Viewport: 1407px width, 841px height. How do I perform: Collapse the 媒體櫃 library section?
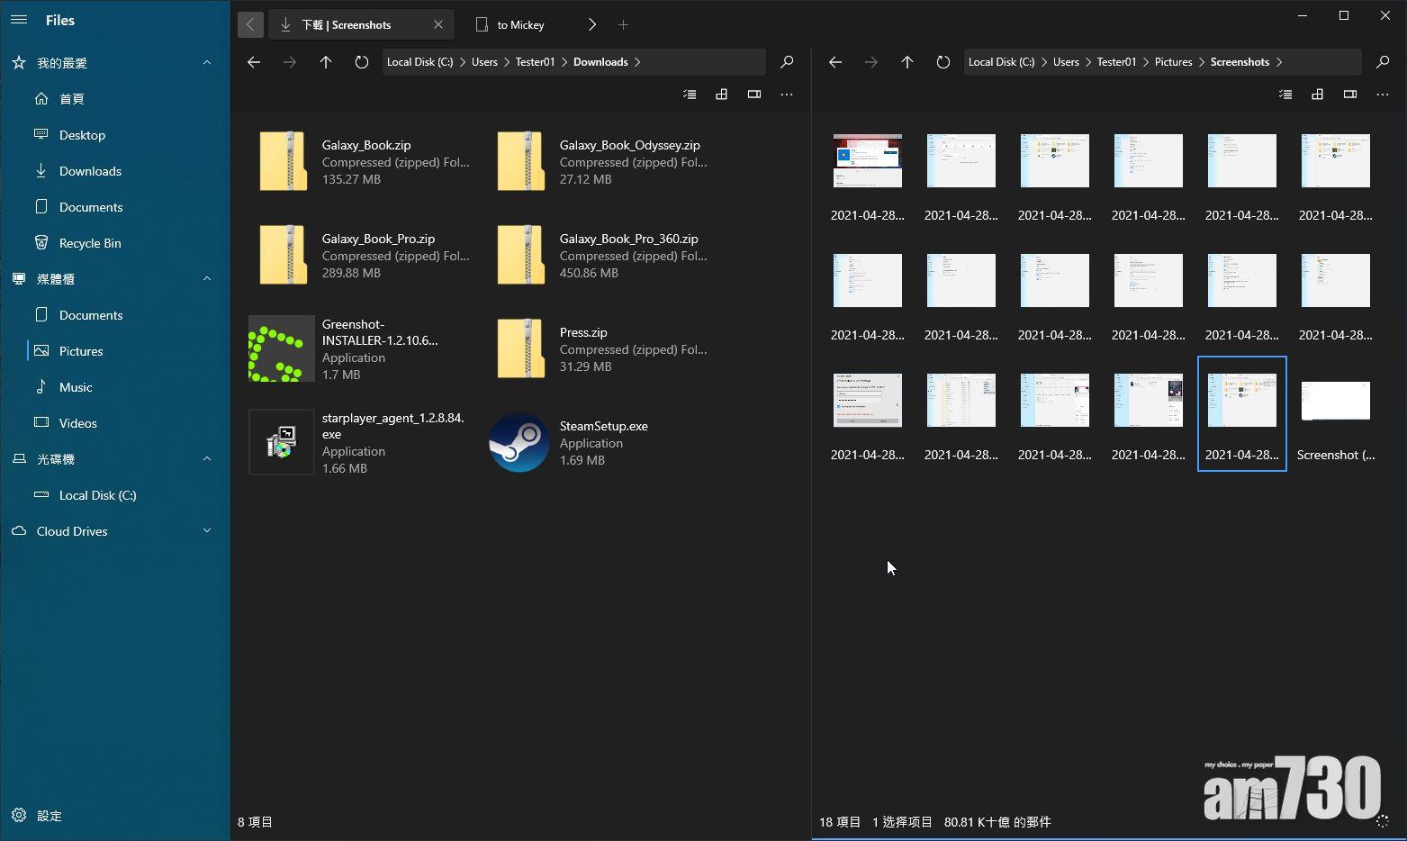coord(207,279)
